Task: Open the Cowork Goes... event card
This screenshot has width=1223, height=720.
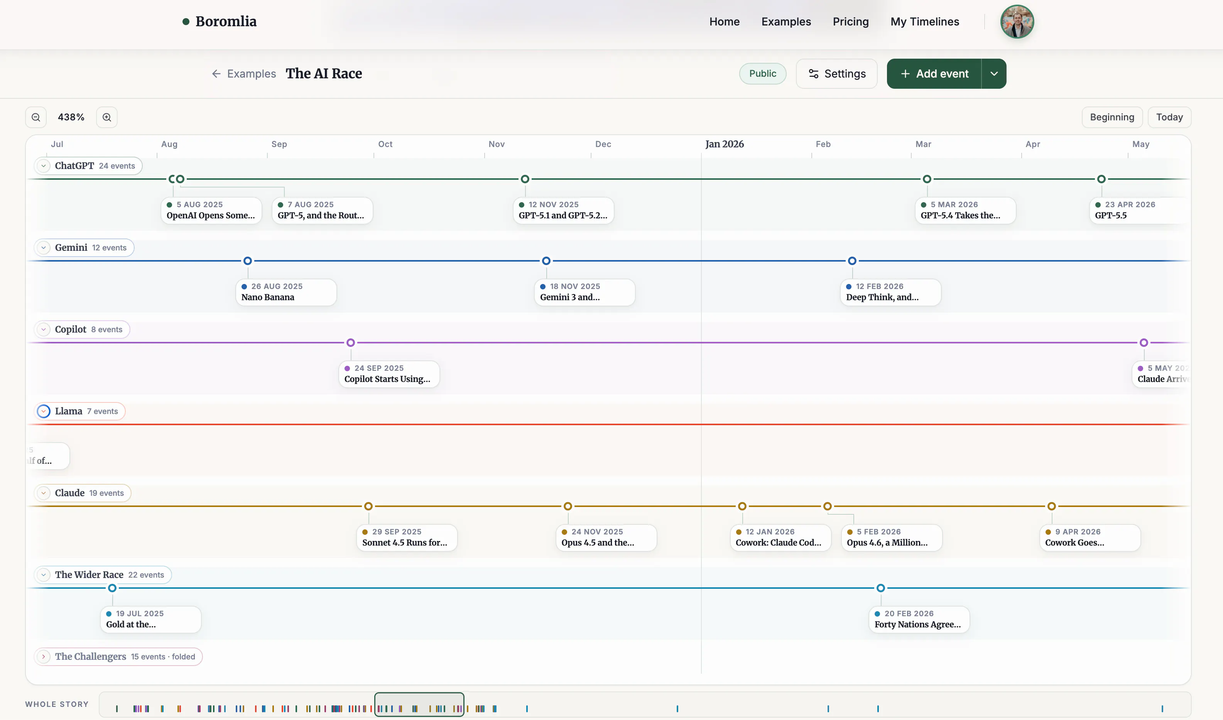Action: coord(1090,537)
